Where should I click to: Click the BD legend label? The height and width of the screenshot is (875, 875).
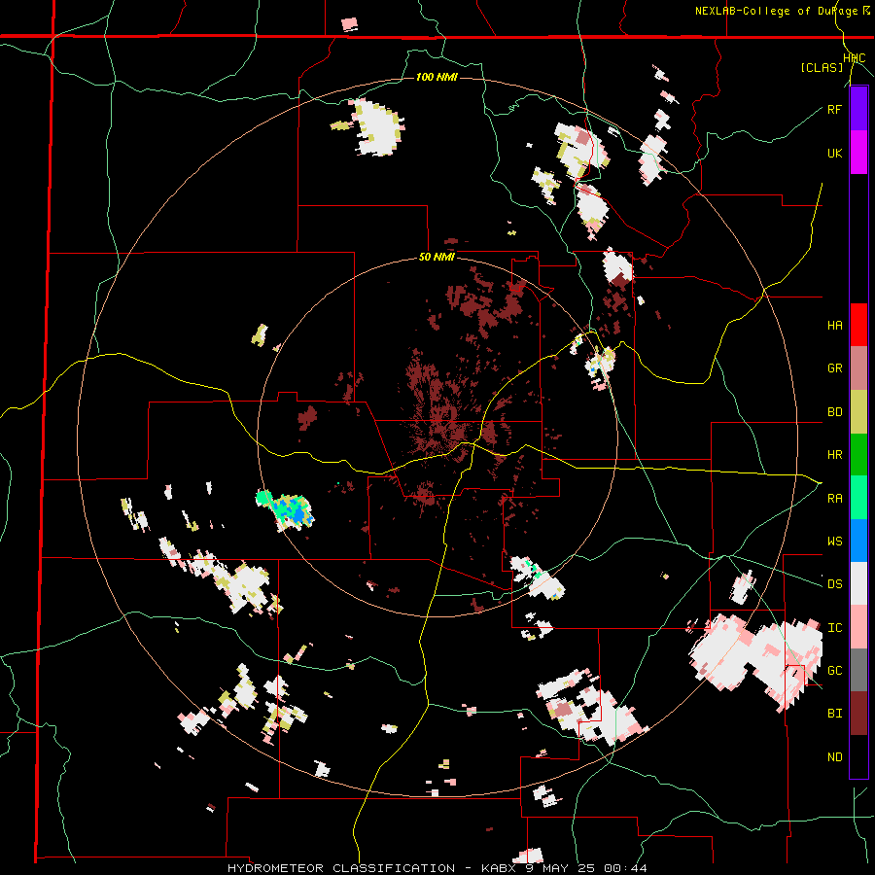tap(834, 412)
